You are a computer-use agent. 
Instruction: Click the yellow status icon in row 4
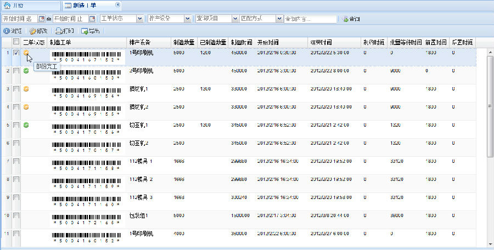coord(26,107)
